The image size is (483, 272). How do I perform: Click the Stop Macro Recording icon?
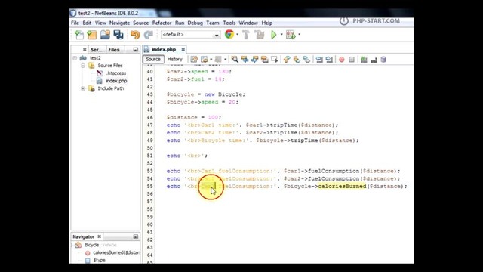point(352,60)
